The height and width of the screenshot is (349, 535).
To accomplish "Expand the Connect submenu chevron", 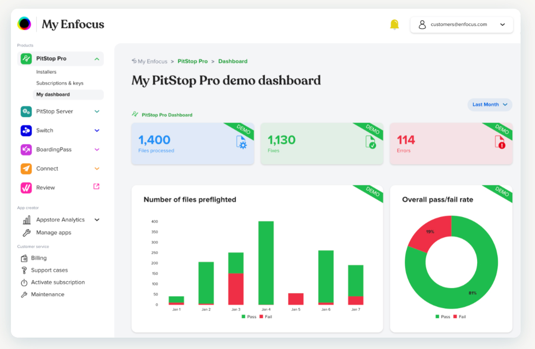I will coord(97,169).
